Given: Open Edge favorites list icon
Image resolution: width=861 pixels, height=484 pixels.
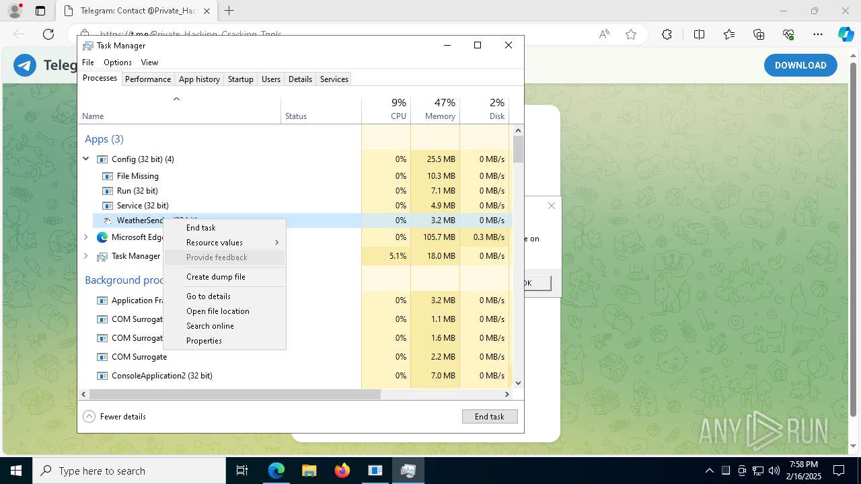Looking at the screenshot, I should pyautogui.click(x=729, y=34).
